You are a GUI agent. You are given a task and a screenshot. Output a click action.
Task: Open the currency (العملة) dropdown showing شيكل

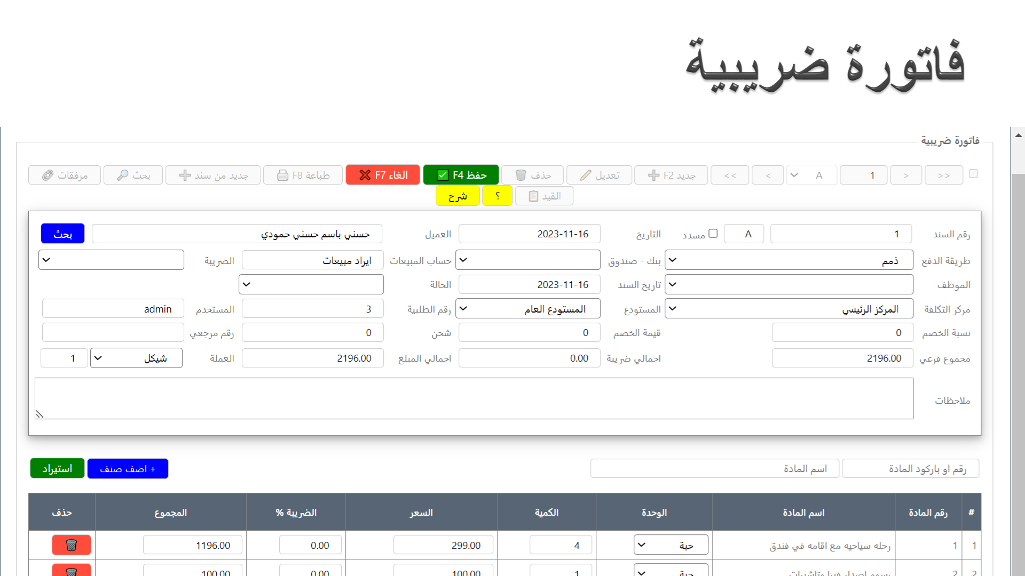click(136, 358)
